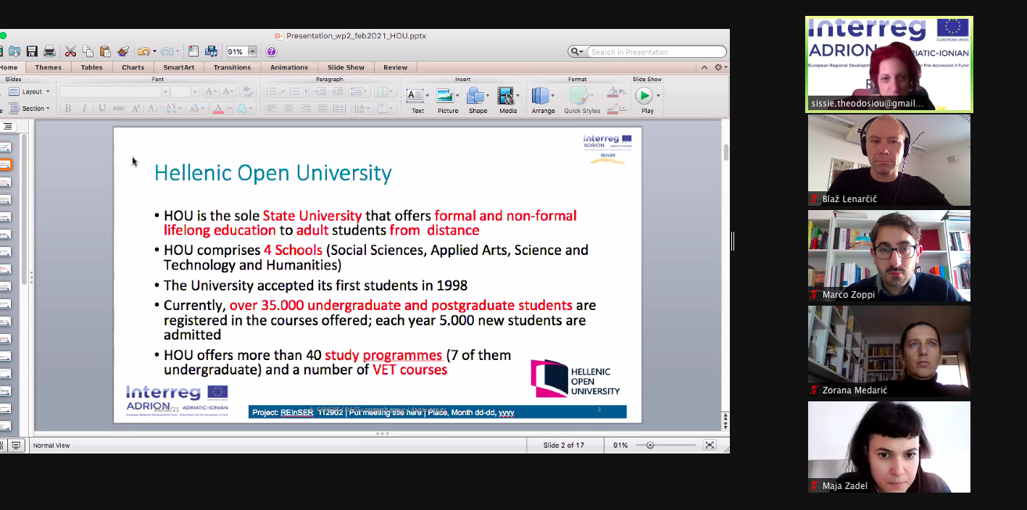Open the Media Browser toolbar icon
1027x510 pixels.
point(211,51)
